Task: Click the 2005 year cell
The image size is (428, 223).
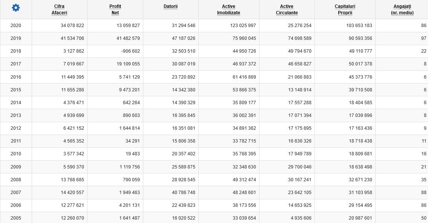Action: pos(16,218)
